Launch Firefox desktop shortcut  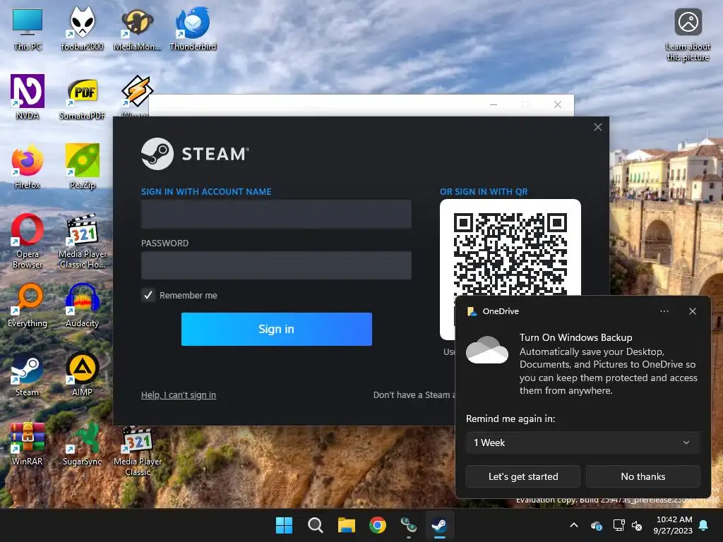(x=28, y=167)
